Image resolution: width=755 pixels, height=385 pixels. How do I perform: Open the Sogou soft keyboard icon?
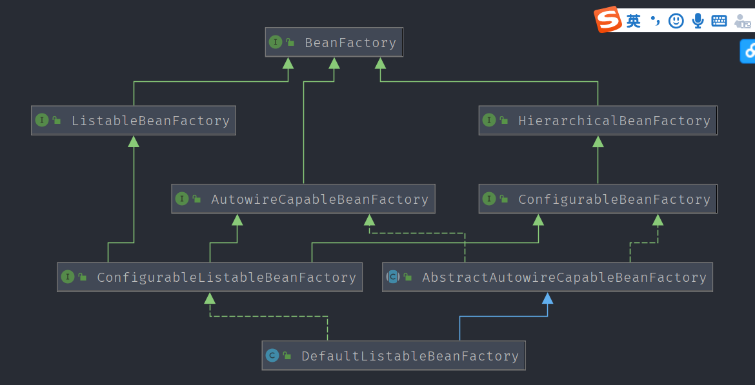tap(719, 21)
